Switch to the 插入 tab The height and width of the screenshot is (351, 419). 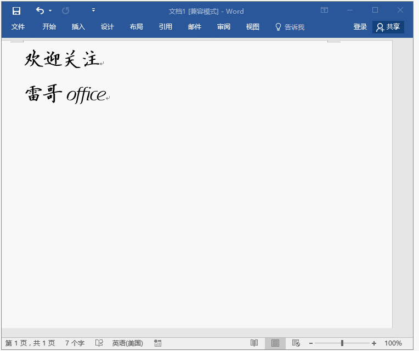click(78, 27)
